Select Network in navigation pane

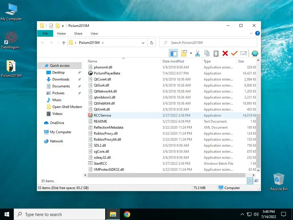click(x=56, y=141)
